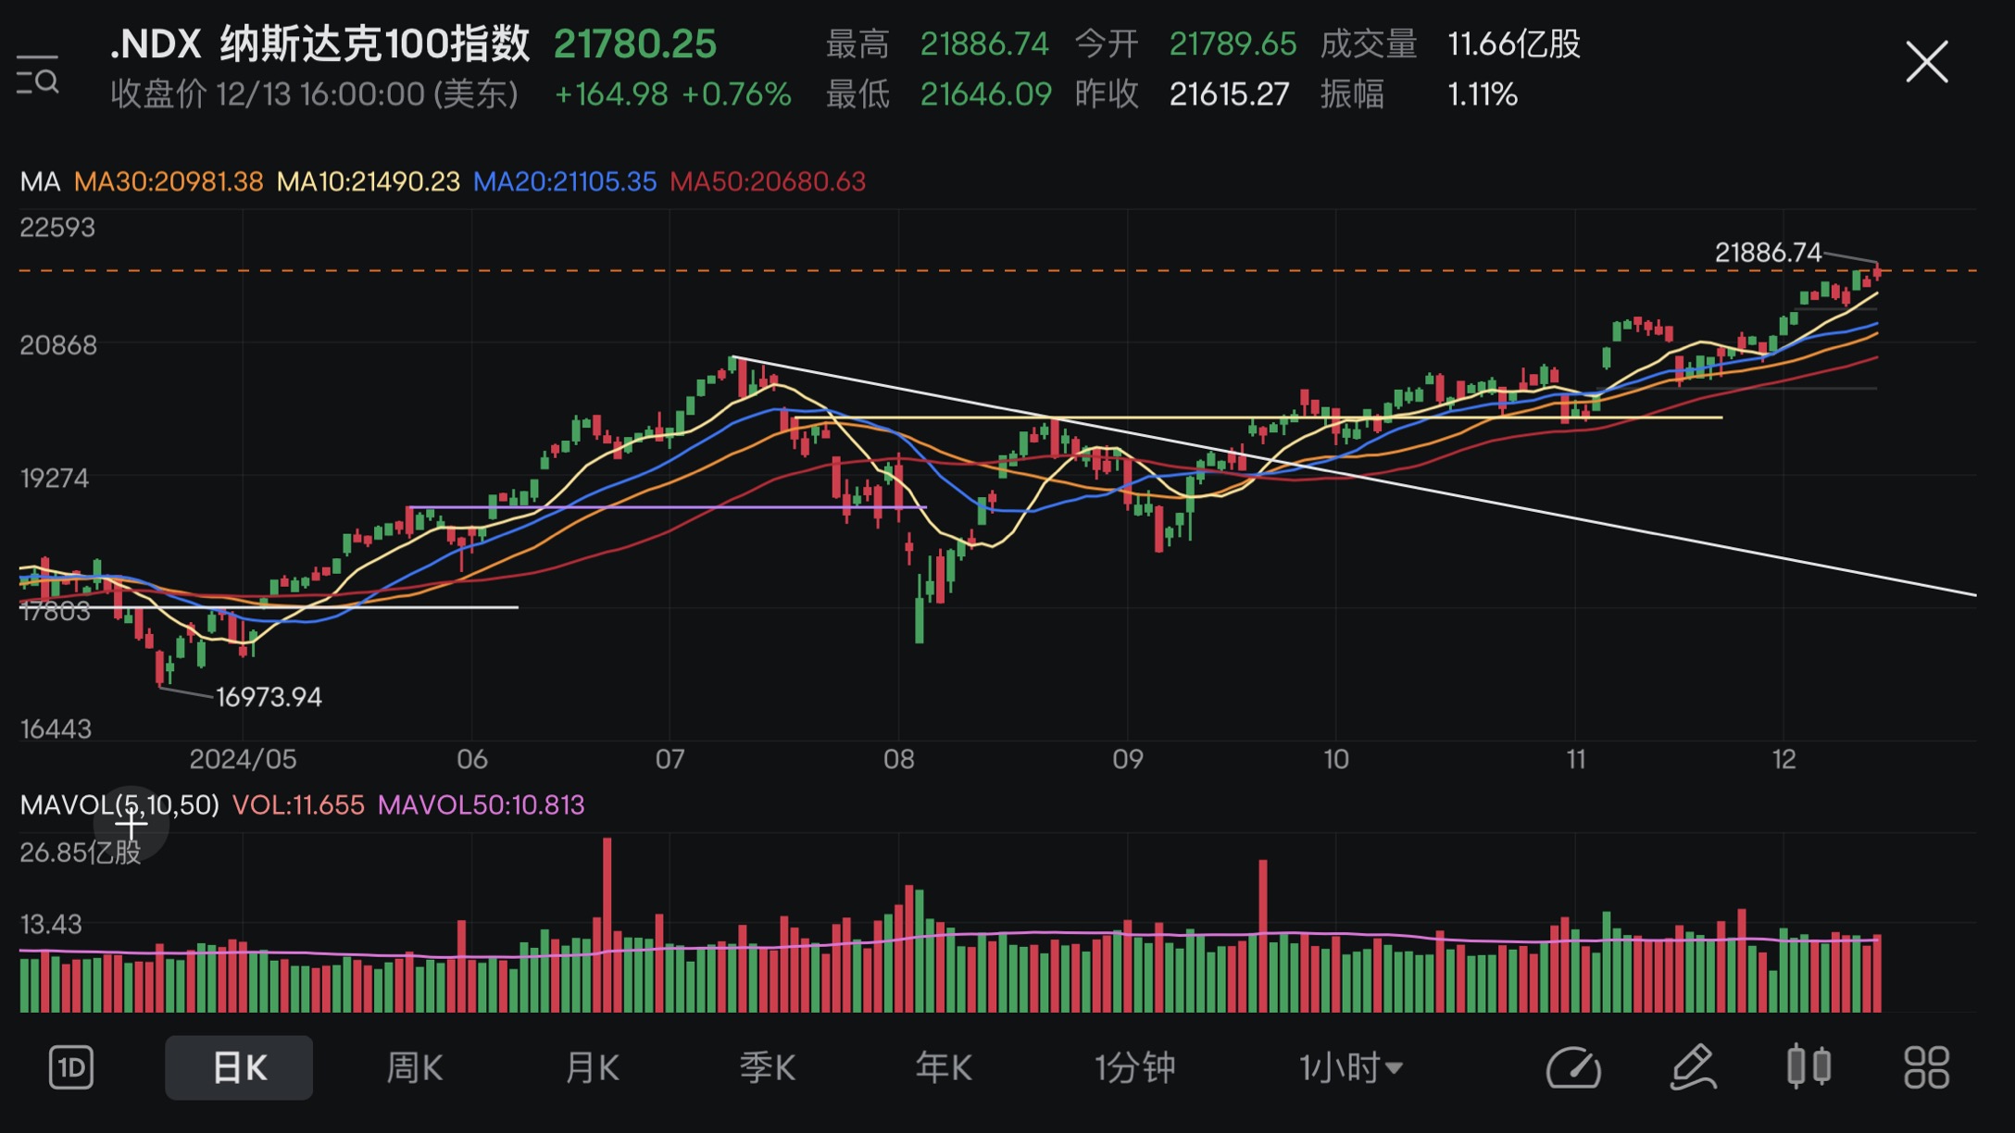
Task: Click the 26.85亿股 volume axis label
Action: pos(81,852)
